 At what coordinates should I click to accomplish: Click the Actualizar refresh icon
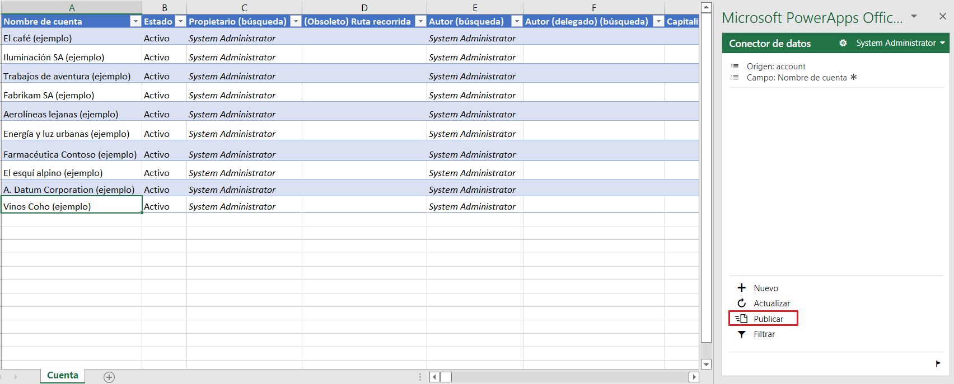pos(741,303)
